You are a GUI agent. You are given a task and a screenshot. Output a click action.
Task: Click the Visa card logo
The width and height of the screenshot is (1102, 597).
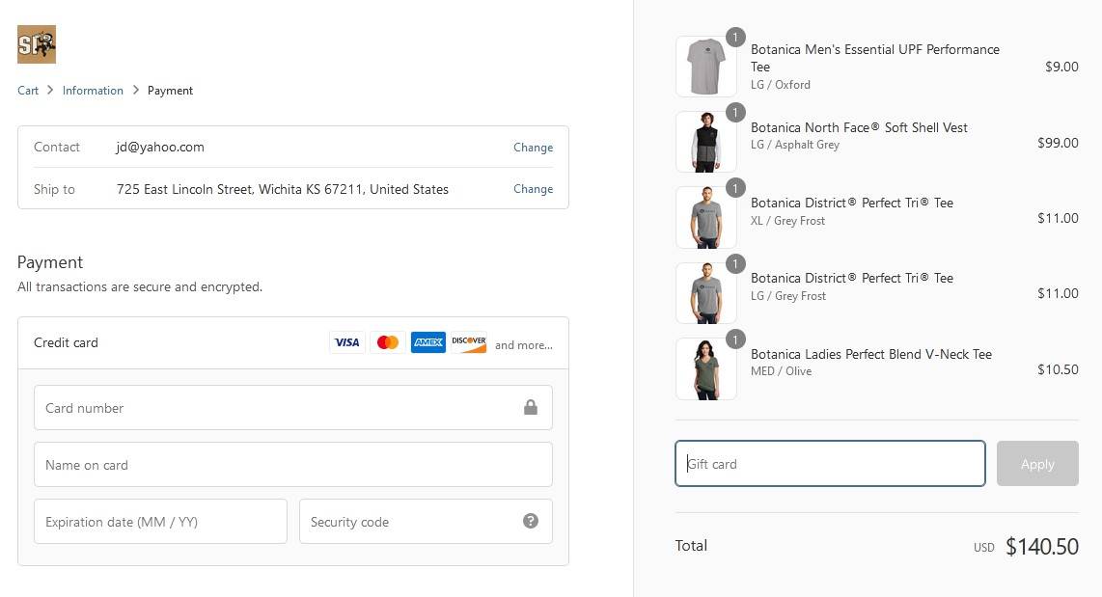point(347,342)
